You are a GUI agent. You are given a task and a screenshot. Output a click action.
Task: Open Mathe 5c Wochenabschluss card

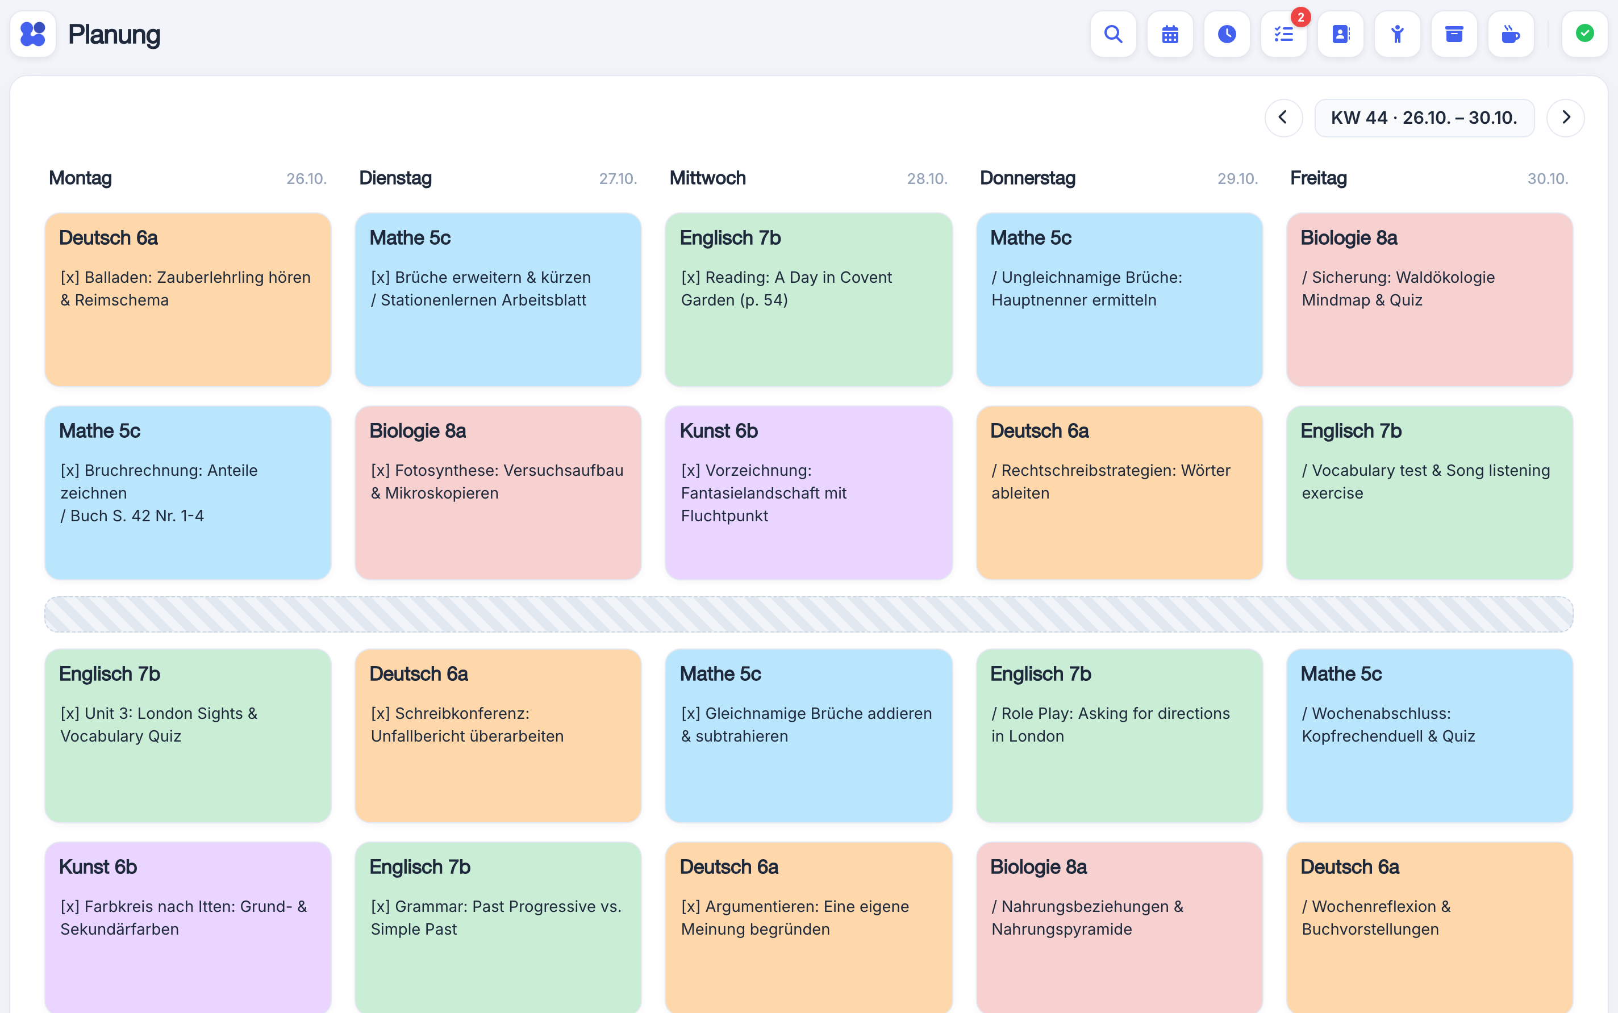click(1429, 736)
